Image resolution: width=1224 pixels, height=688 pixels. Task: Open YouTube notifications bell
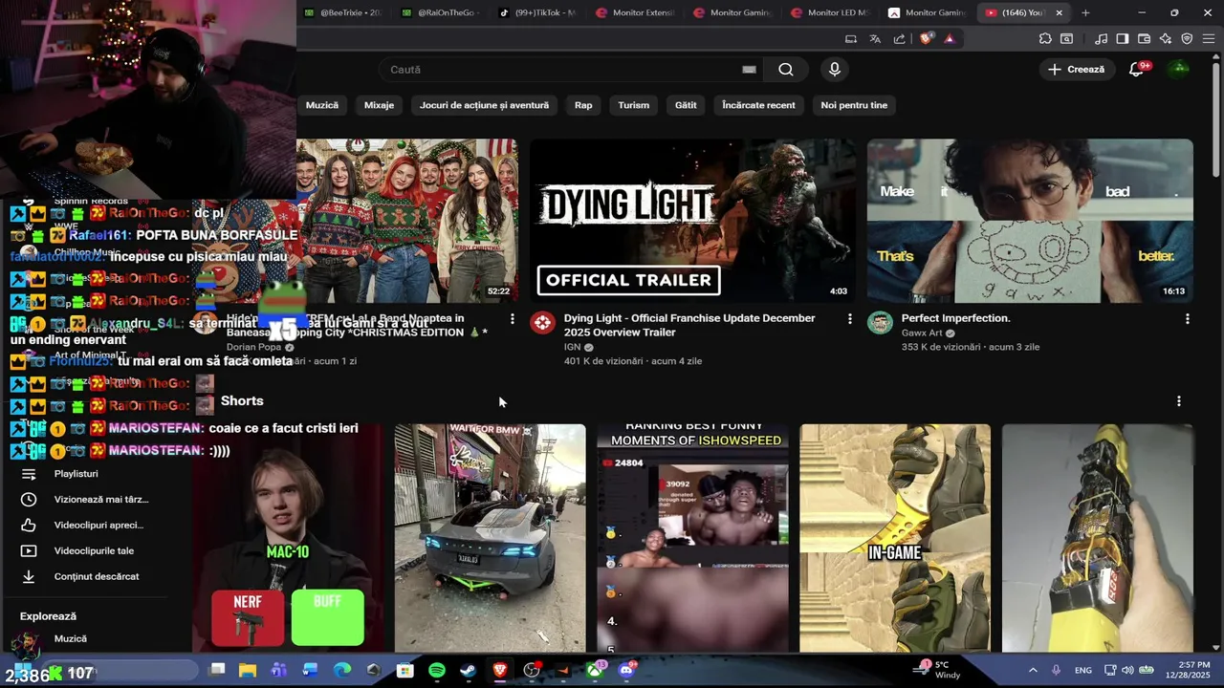pyautogui.click(x=1137, y=69)
